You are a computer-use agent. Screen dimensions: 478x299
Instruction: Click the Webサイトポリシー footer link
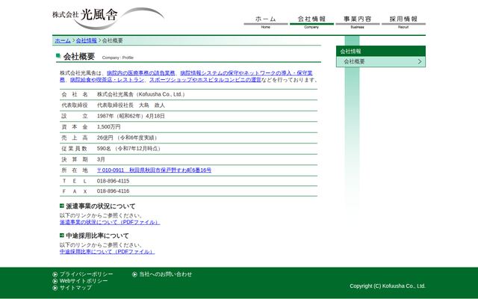click(x=84, y=281)
